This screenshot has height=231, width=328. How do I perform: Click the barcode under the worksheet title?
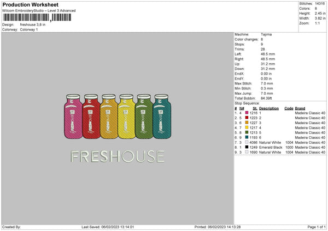pyautogui.click(x=37, y=17)
